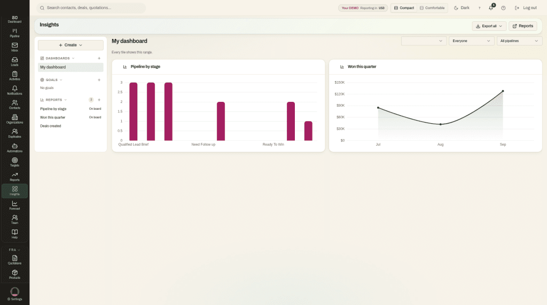
Task: Open Products in the sidebar
Action: (x=14, y=275)
